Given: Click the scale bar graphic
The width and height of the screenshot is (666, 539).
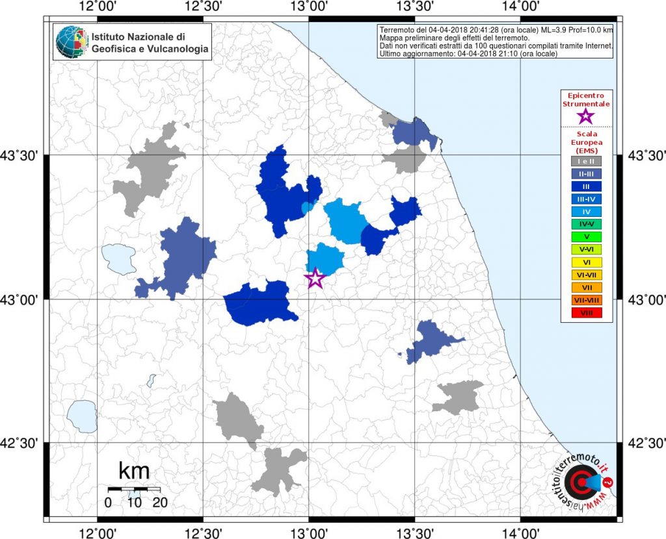Looking at the screenshot, I should pos(134,489).
